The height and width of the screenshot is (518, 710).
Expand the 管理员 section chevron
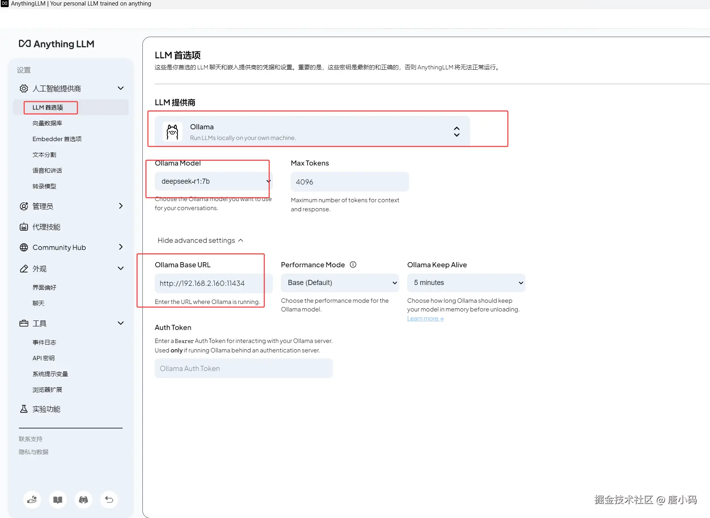(121, 206)
